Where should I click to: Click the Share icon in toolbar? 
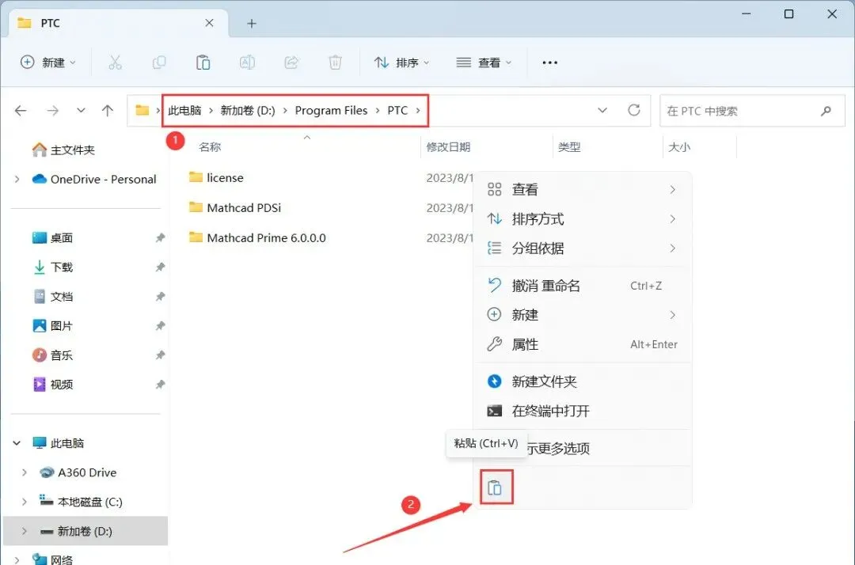(291, 63)
